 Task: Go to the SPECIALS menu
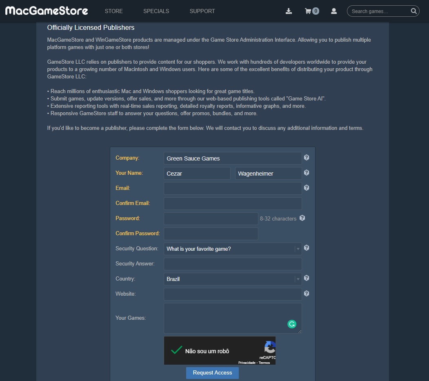pos(156,11)
